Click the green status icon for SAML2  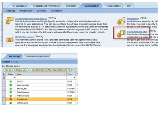point(11,82)
